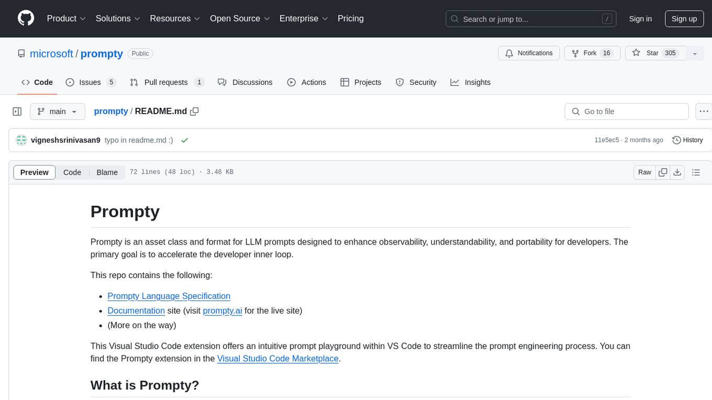
Task: Switch to Blame view
Action: [x=107, y=172]
